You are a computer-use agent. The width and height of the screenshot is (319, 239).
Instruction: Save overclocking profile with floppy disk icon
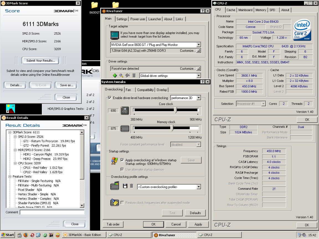[x=125, y=186]
